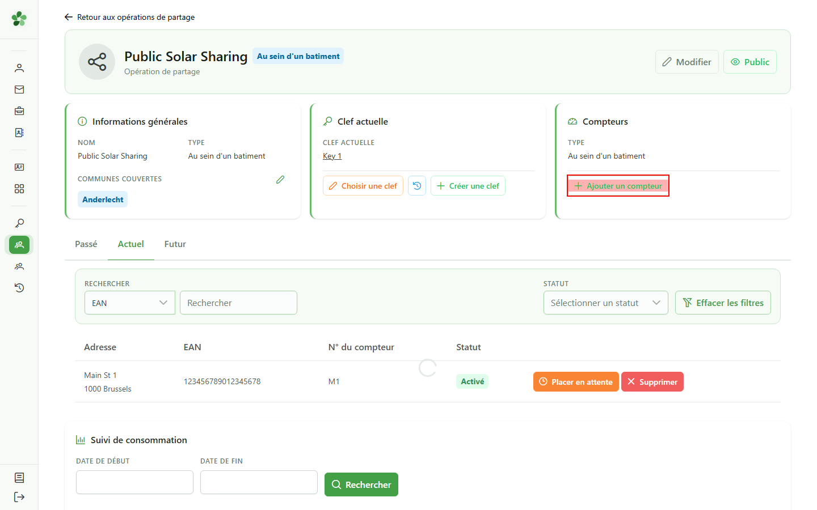
Task: Open the group members sidebar icon
Action: pos(19,266)
